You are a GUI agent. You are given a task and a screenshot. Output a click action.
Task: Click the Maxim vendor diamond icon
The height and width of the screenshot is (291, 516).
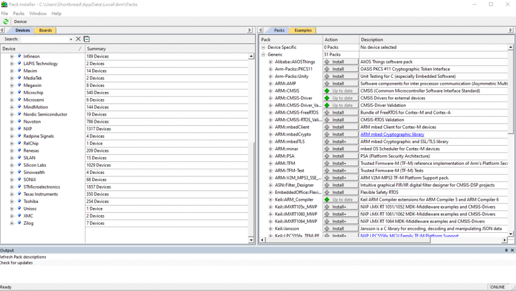tap(19, 70)
